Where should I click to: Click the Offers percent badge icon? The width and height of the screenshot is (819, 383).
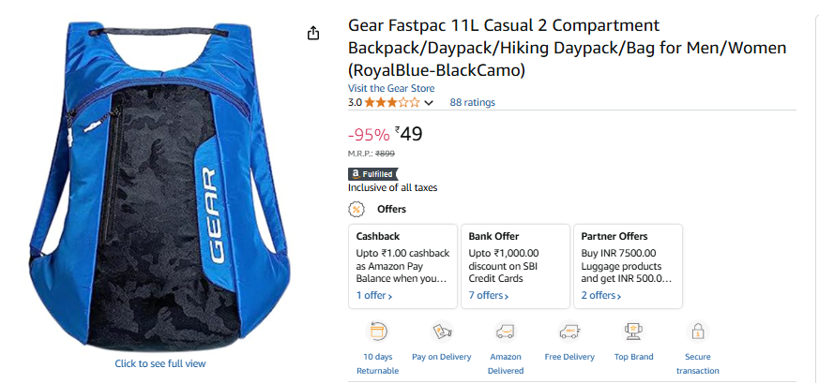pos(356,210)
